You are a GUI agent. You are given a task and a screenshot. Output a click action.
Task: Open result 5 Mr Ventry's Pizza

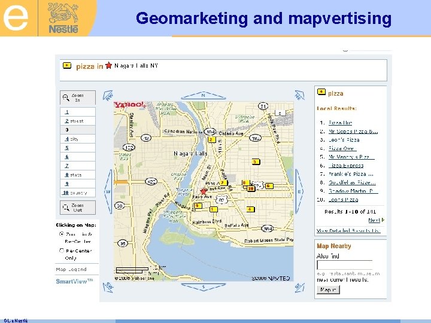(x=351, y=157)
